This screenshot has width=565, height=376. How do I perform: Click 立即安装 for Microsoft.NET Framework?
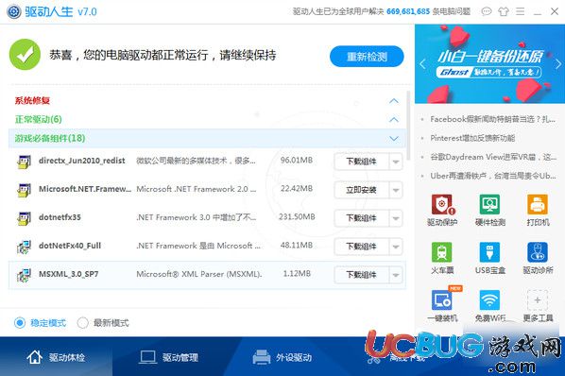click(362, 190)
